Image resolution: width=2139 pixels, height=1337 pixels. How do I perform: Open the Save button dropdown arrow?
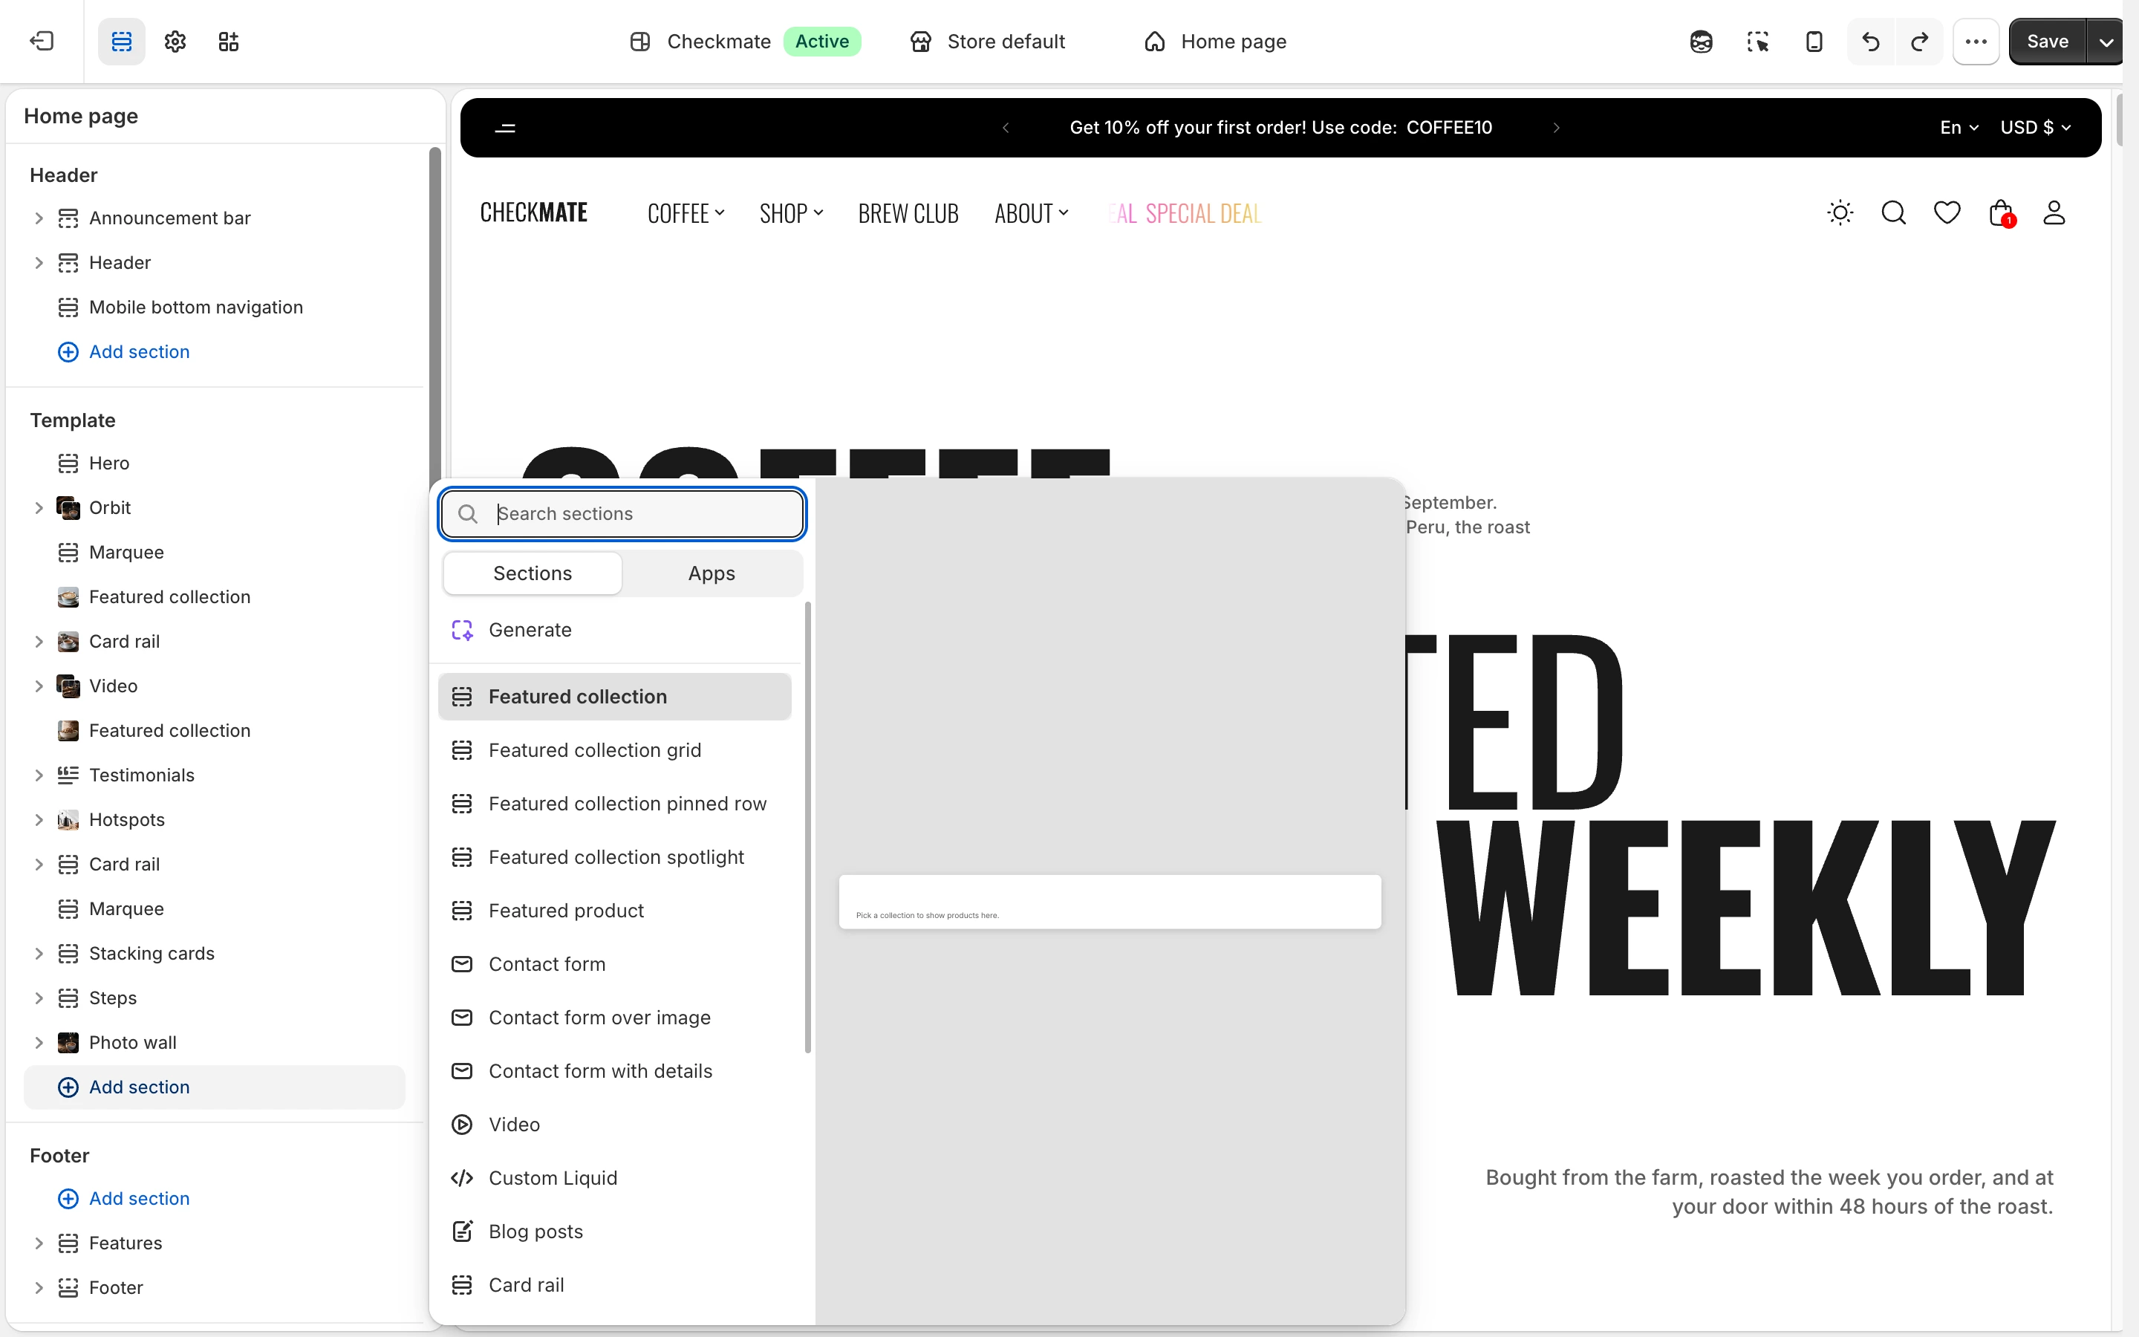2106,42
